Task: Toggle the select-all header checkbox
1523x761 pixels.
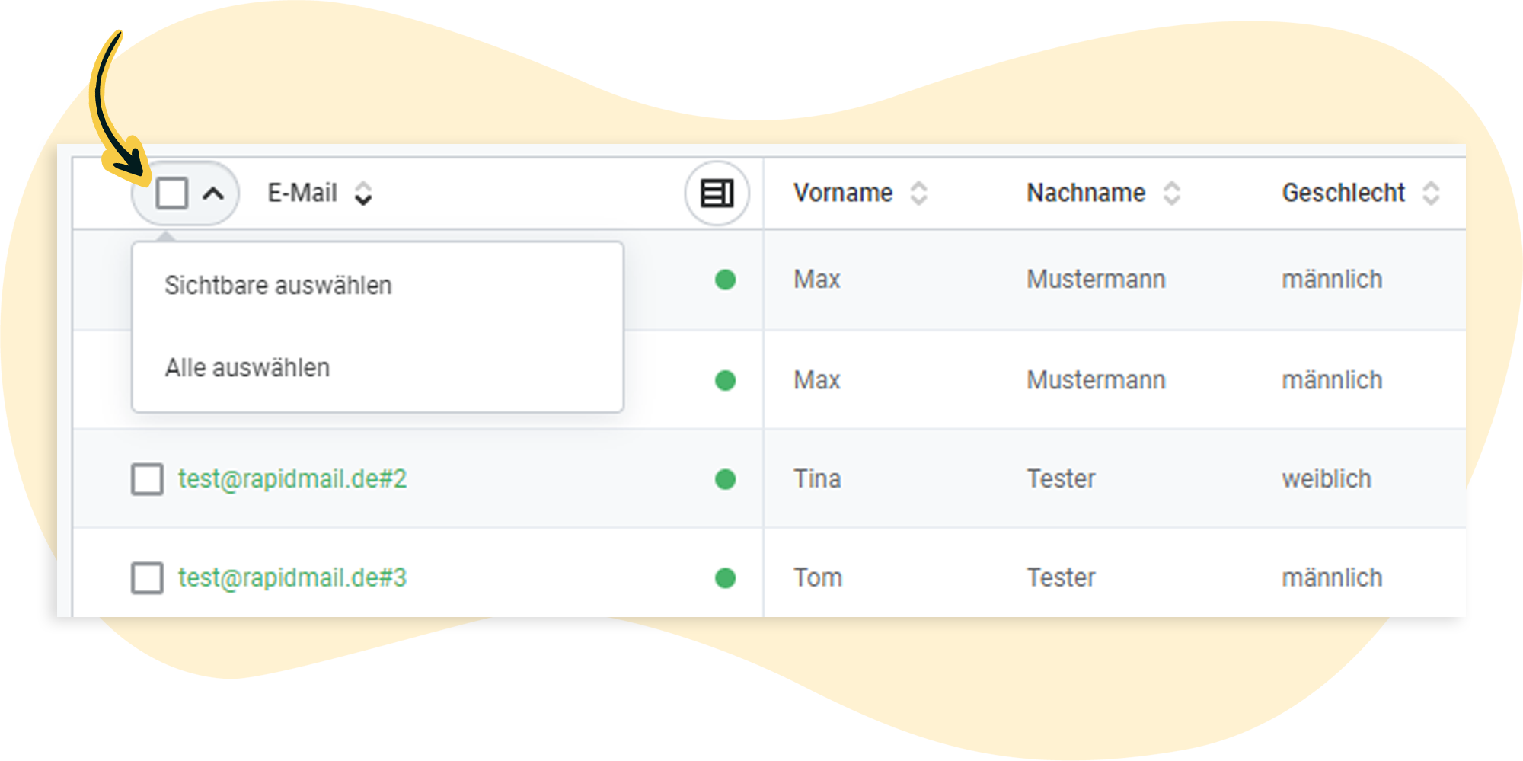Action: click(171, 193)
